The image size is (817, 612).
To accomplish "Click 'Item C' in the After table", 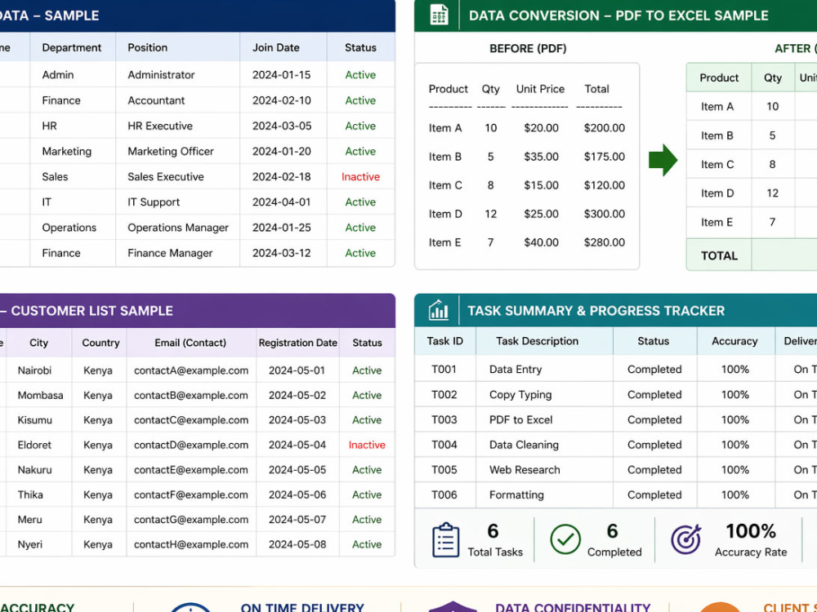I will click(717, 165).
